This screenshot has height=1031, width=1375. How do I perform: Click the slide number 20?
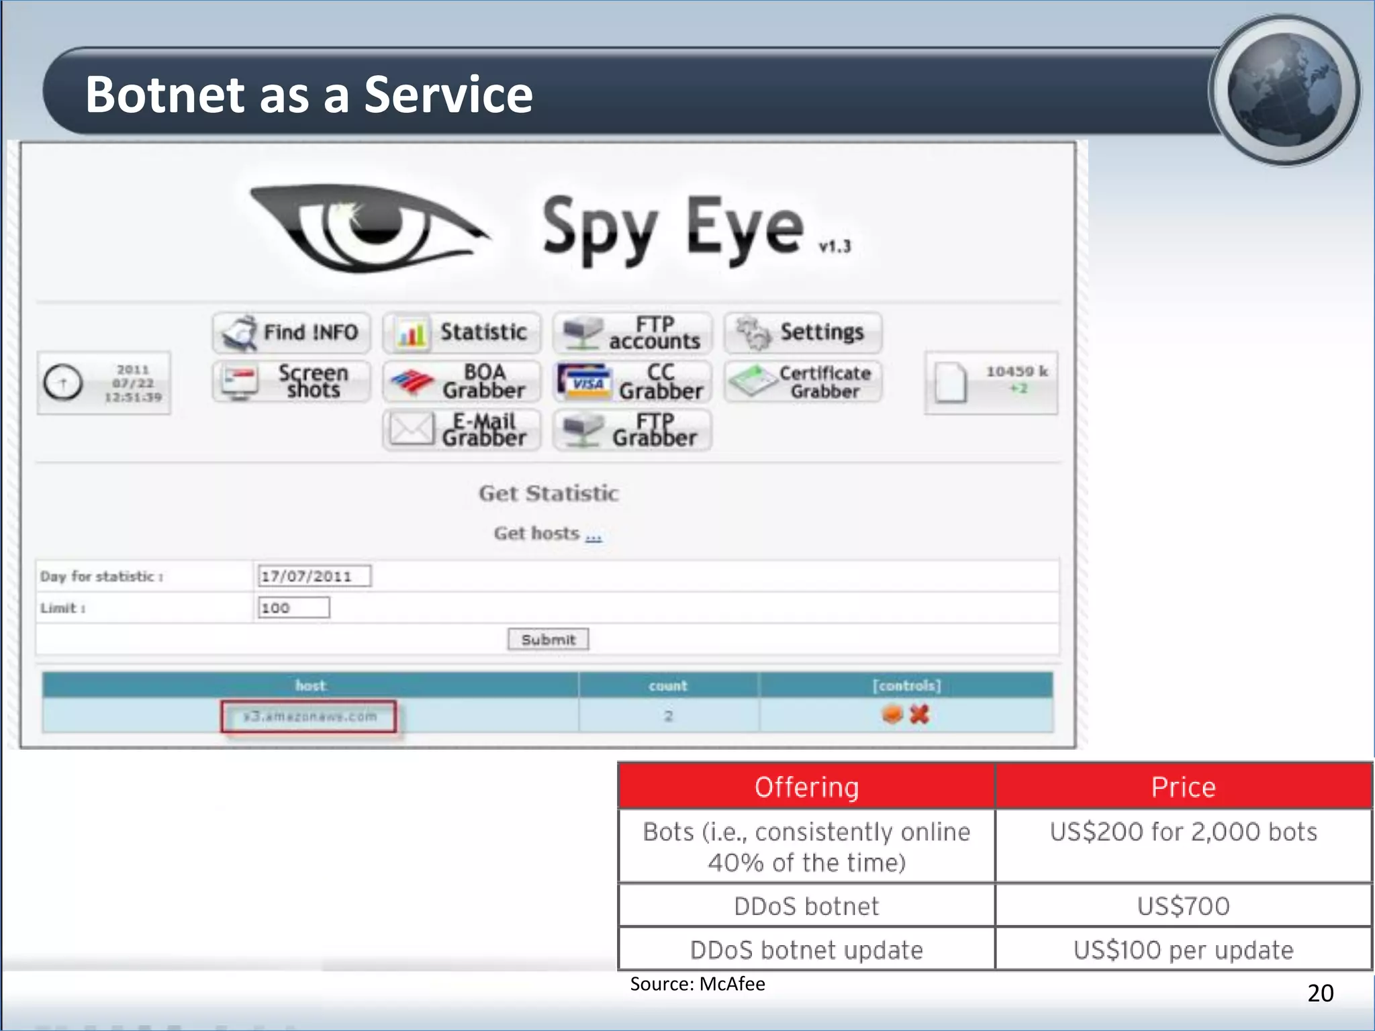point(1320,993)
